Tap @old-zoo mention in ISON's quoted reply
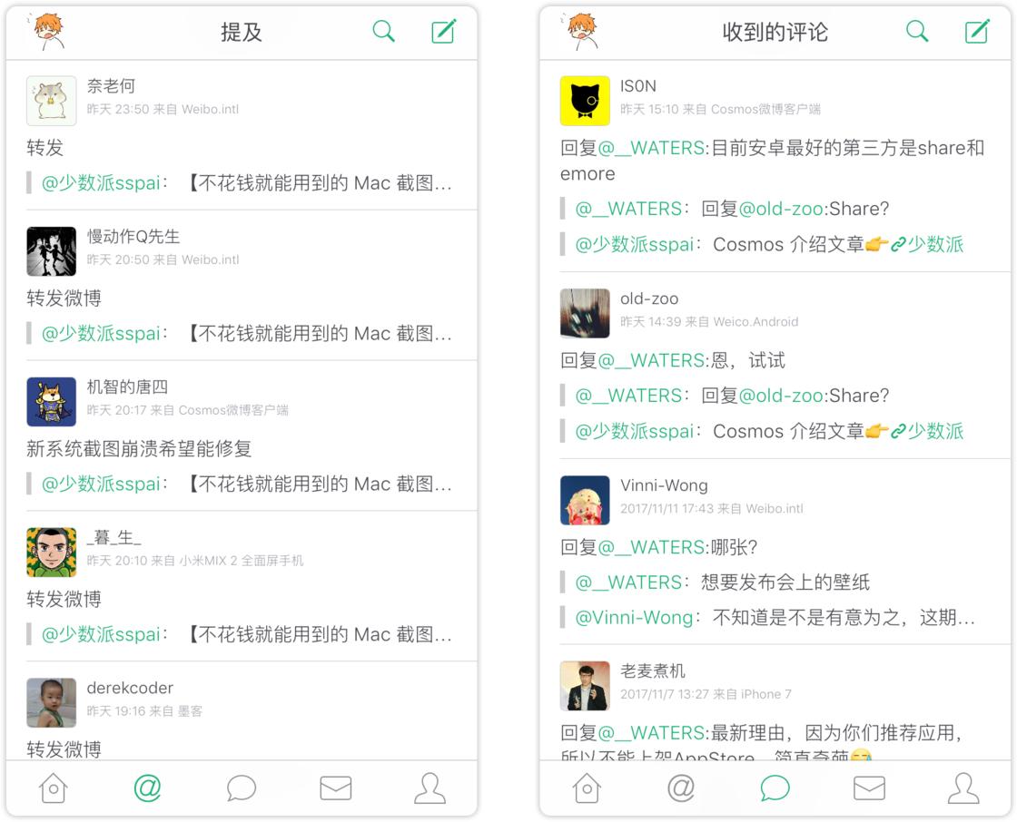 click(x=781, y=209)
